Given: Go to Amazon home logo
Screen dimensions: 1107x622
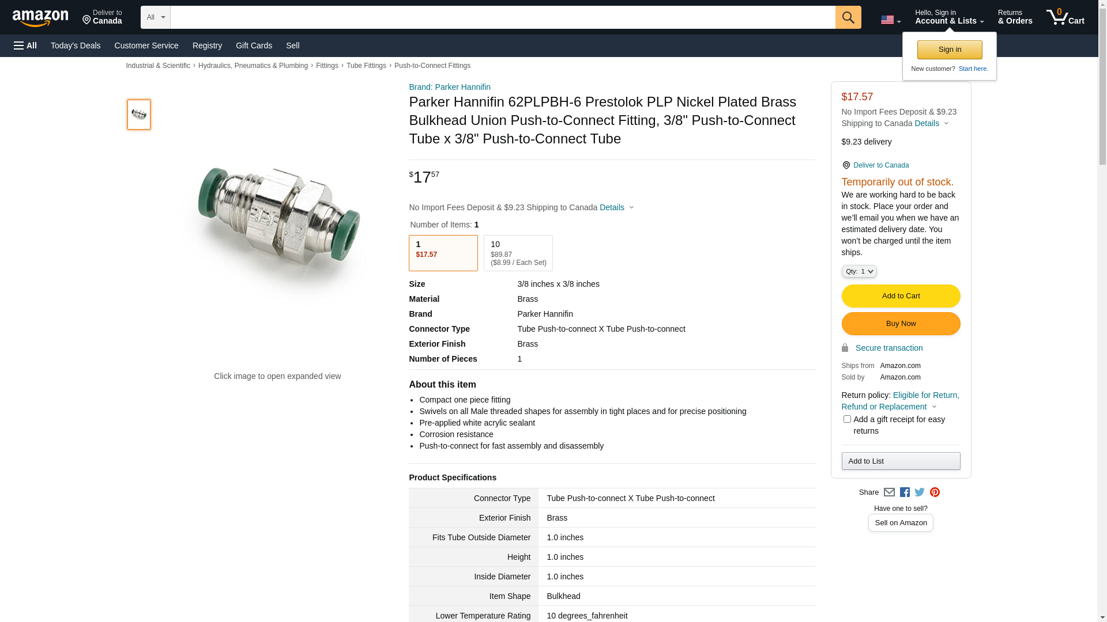Looking at the screenshot, I should pos(40,18).
